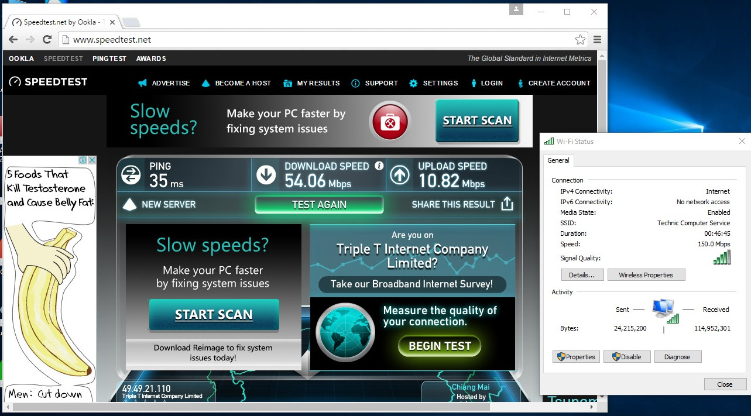The width and height of the screenshot is (751, 416).
Task: Open Wi-Fi Details button
Action: point(582,275)
